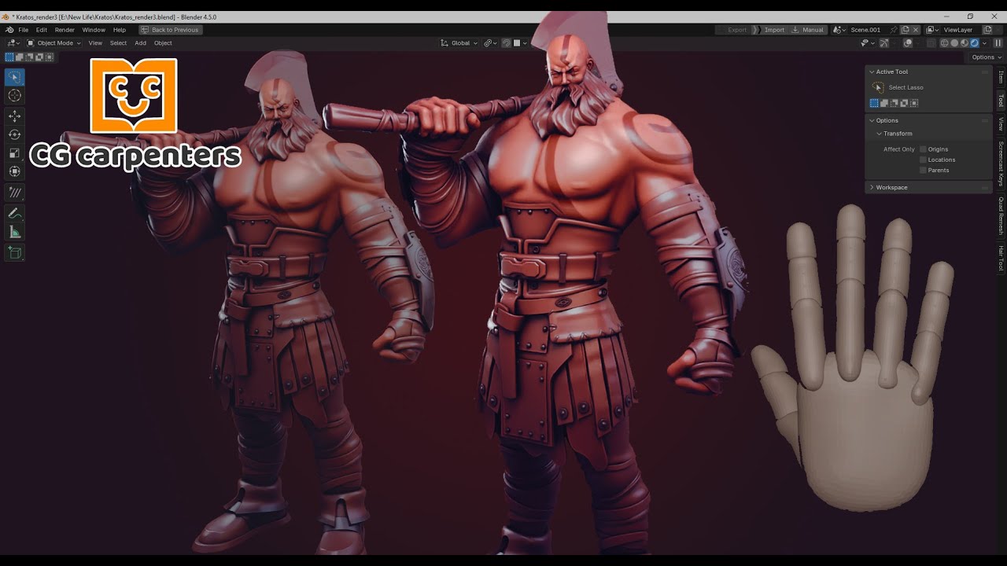Enable Affect Only Locations checkbox
1007x566 pixels.
click(923, 160)
